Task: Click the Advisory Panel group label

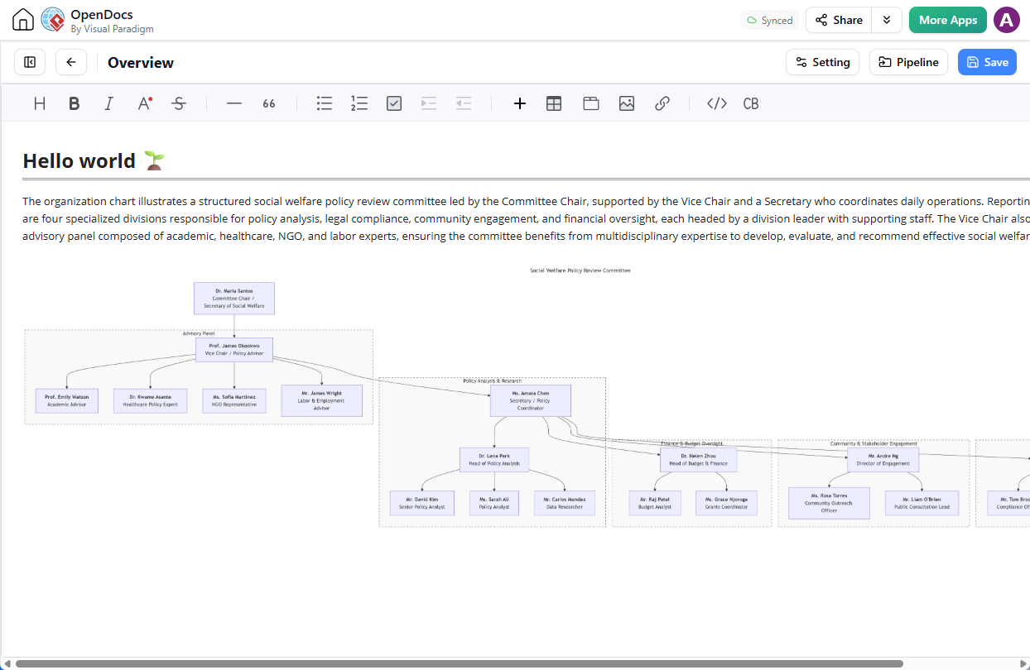Action: coord(199,333)
